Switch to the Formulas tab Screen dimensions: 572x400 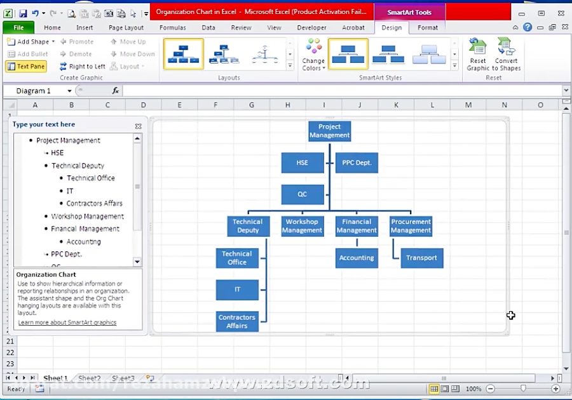172,28
